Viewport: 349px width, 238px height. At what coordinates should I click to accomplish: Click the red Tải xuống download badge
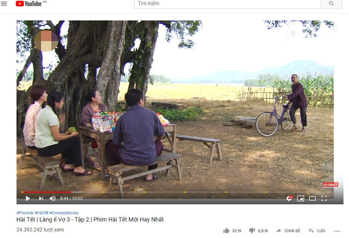click(331, 185)
